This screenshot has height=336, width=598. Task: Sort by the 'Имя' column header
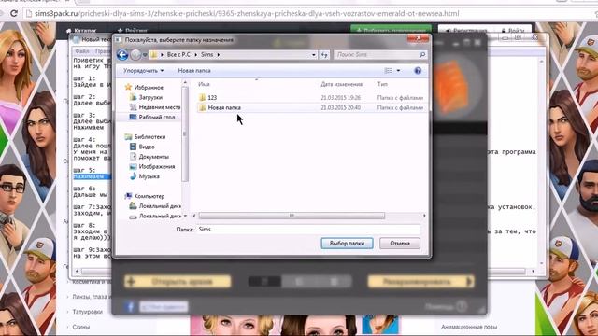tap(204, 84)
